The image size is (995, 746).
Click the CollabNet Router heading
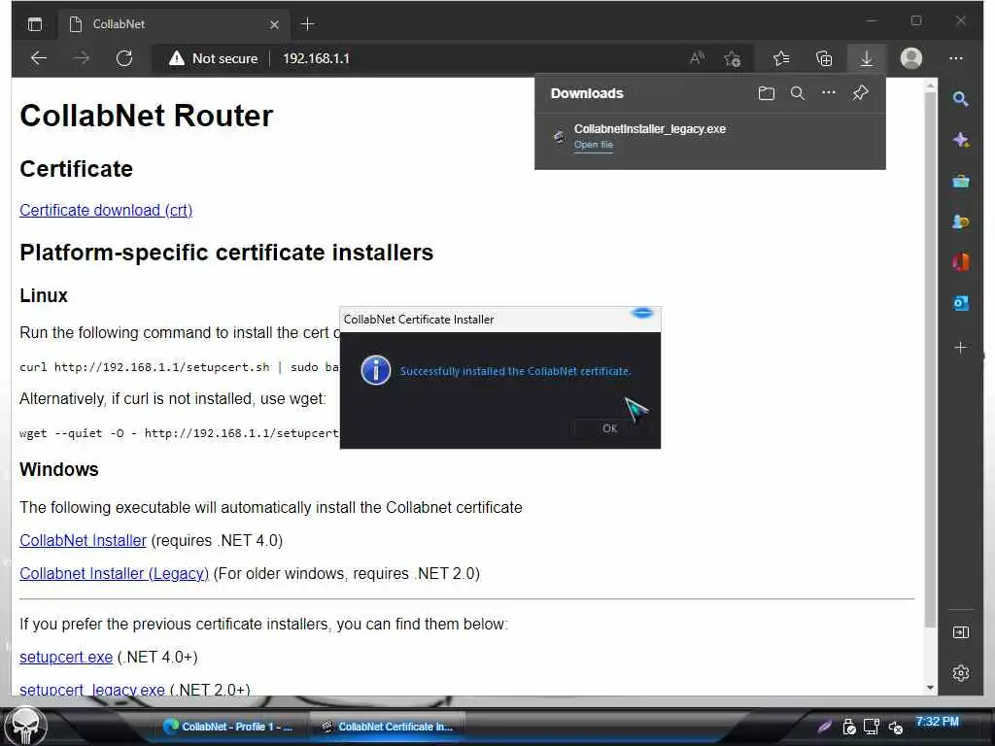point(147,117)
